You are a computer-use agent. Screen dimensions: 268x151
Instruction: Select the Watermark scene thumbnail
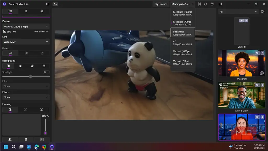(x=242, y=63)
